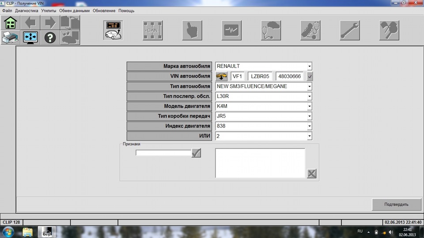Click the pointing hand icon
Viewport: 424px width, 238px height.
click(x=192, y=30)
